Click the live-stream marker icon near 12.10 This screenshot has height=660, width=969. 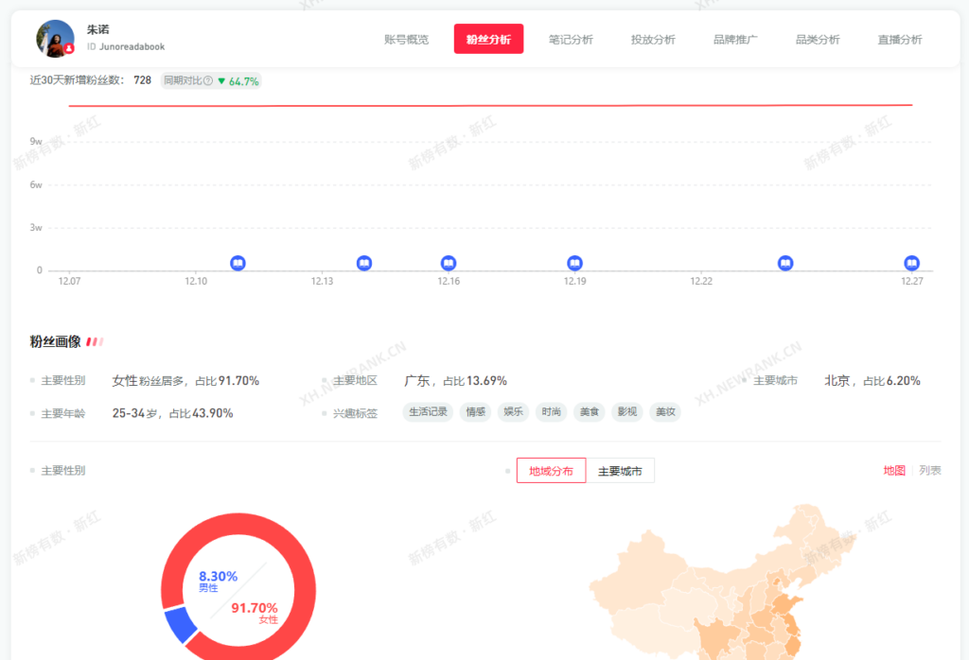coord(238,263)
